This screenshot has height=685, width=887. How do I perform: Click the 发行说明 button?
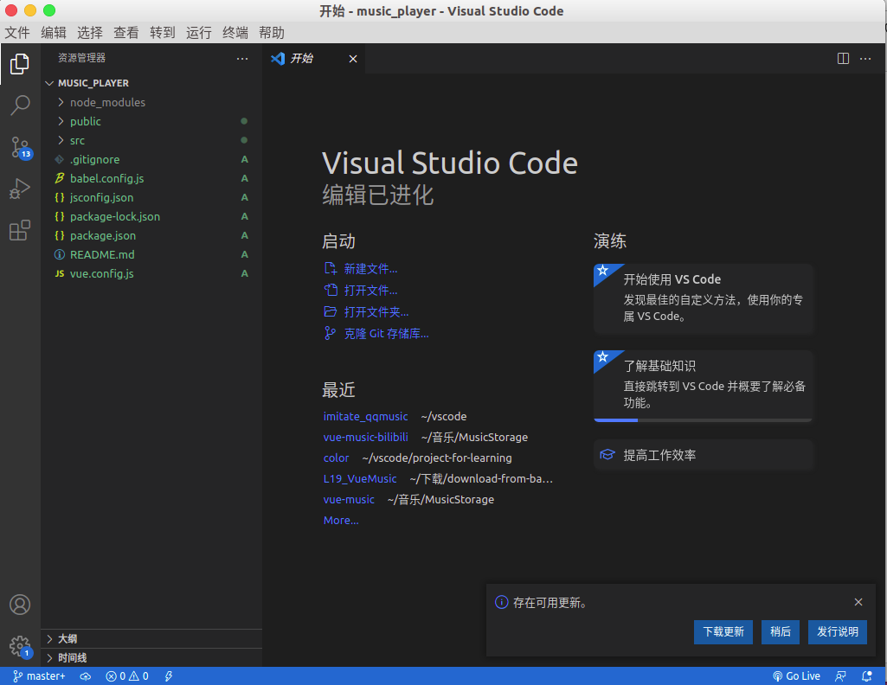click(837, 632)
